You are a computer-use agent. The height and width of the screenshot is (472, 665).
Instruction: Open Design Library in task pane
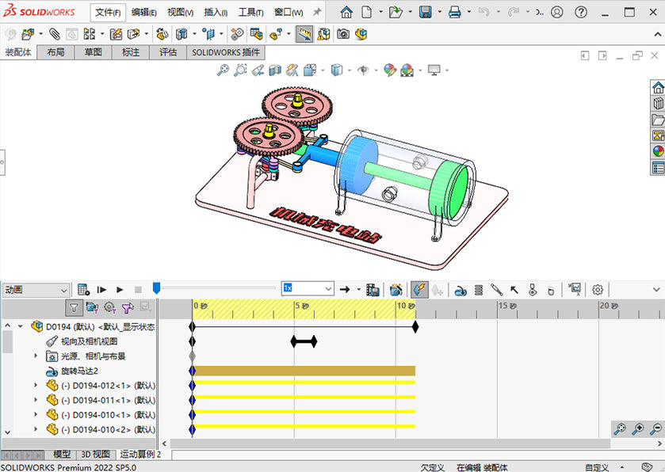coord(658,104)
